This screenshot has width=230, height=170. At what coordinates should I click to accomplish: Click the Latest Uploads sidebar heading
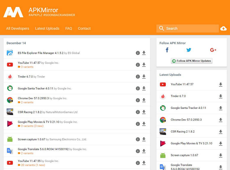[x=170, y=75]
